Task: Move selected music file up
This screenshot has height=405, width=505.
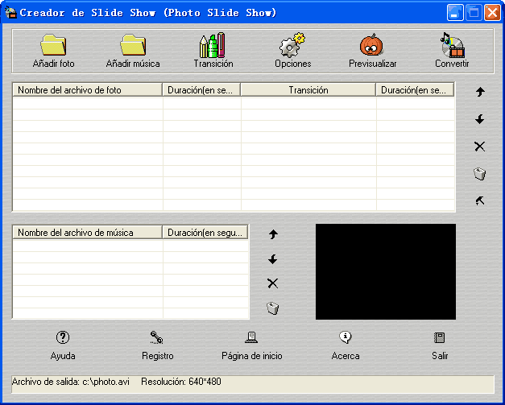Action: coord(273,234)
